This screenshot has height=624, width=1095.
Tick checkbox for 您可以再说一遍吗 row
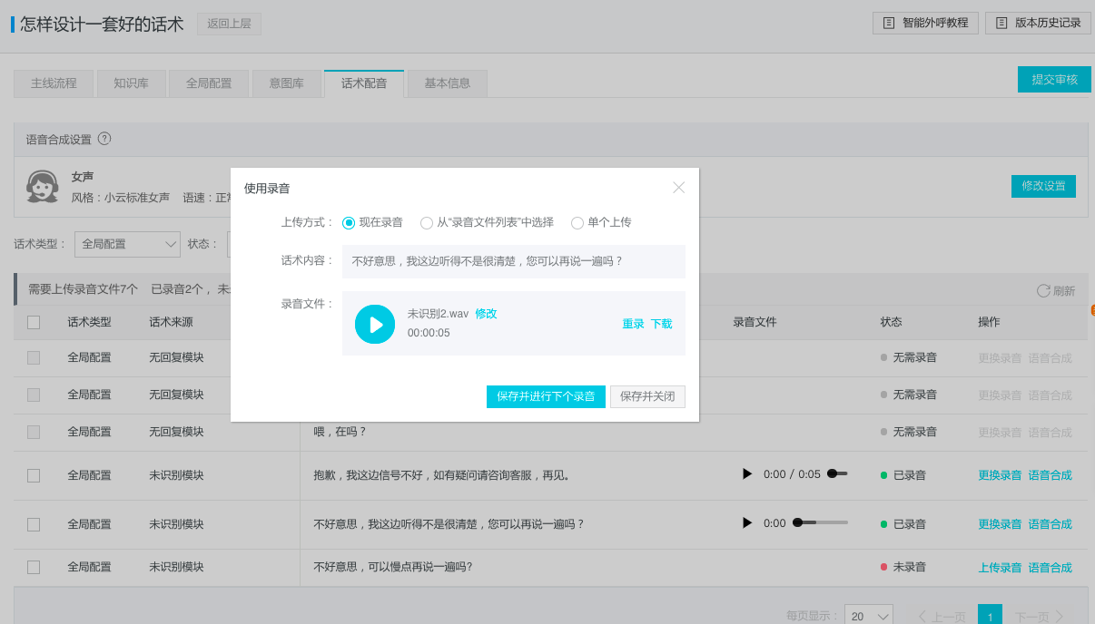pos(34,524)
